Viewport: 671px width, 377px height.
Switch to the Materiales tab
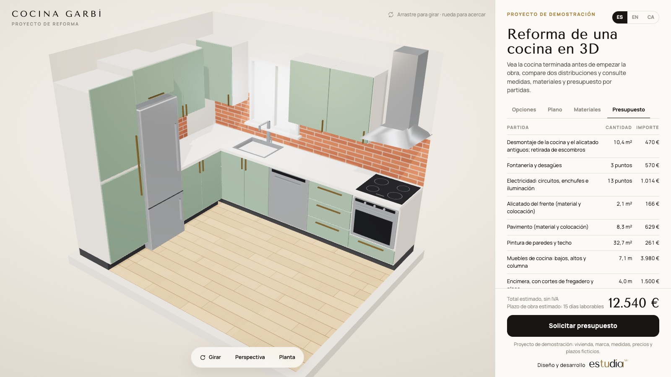tap(587, 110)
